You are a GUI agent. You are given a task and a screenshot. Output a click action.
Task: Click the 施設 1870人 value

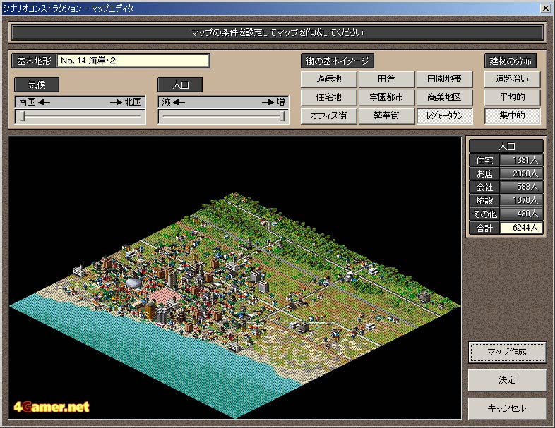pyautogui.click(x=521, y=200)
